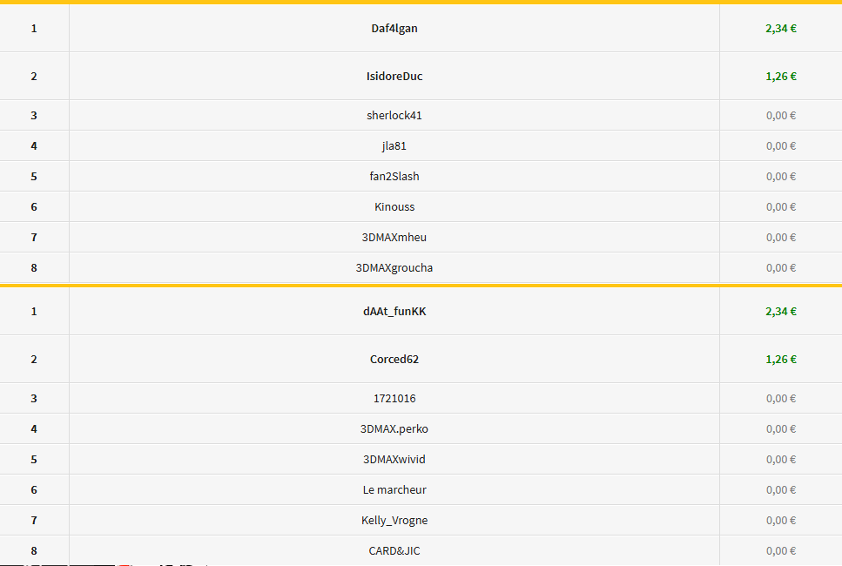This screenshot has width=842, height=566.
Task: Click the 3DMAX.perko name
Action: click(394, 429)
